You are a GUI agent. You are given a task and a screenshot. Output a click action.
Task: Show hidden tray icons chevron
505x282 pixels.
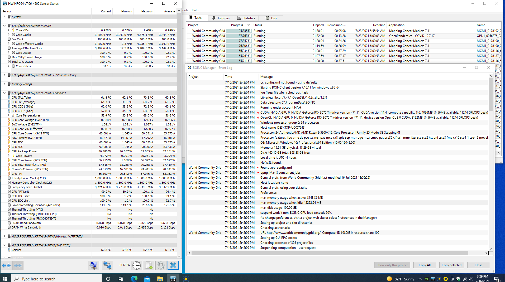tap(420, 279)
